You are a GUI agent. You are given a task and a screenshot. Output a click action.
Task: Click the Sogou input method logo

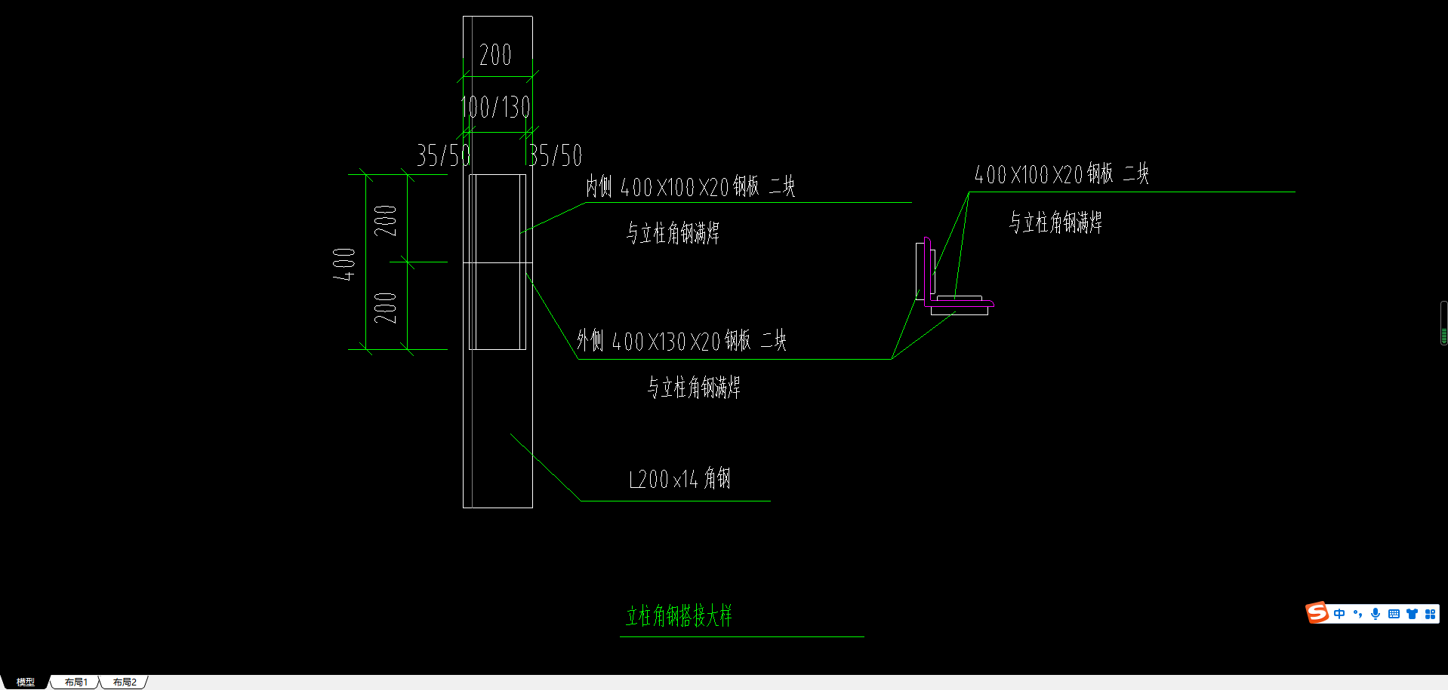1317,613
